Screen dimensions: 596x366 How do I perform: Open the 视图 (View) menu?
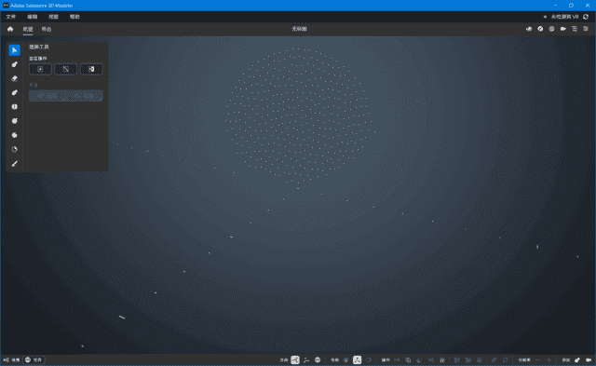[54, 17]
